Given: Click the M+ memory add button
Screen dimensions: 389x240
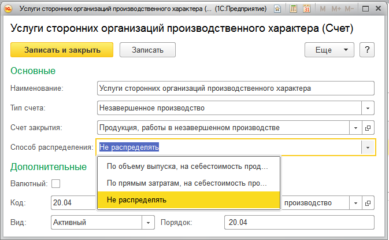Looking at the screenshot, I should (335, 9).
